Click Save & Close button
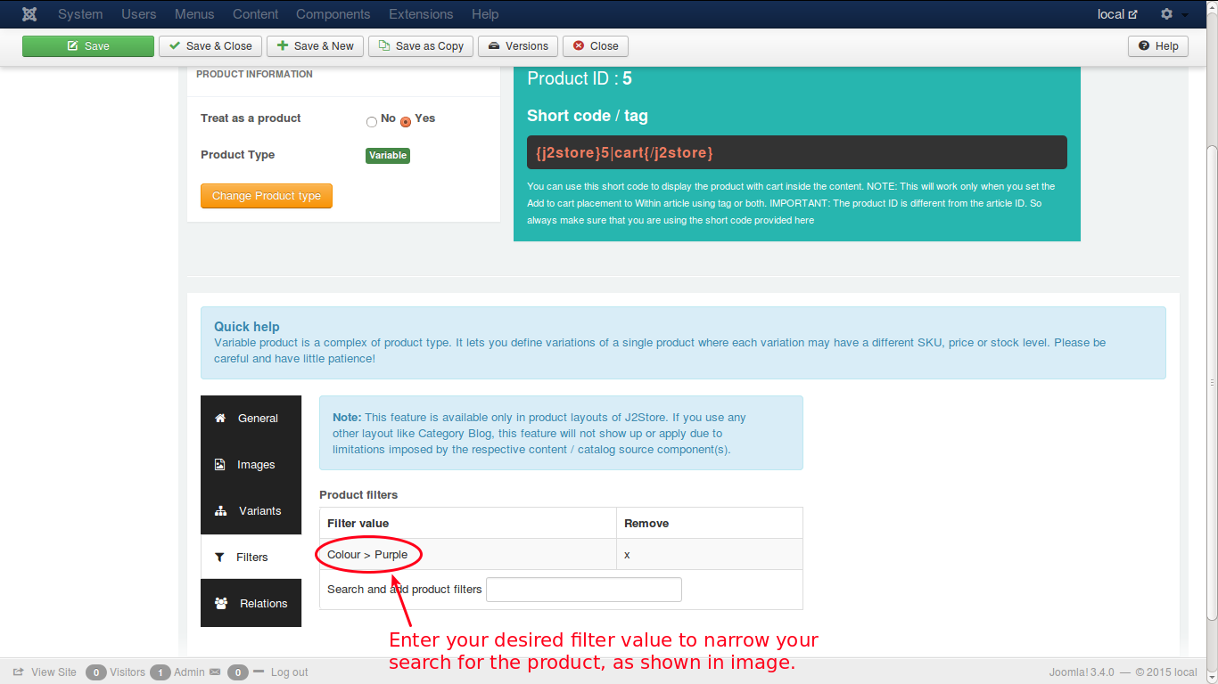Viewport: 1218px width, 684px height. pos(210,46)
